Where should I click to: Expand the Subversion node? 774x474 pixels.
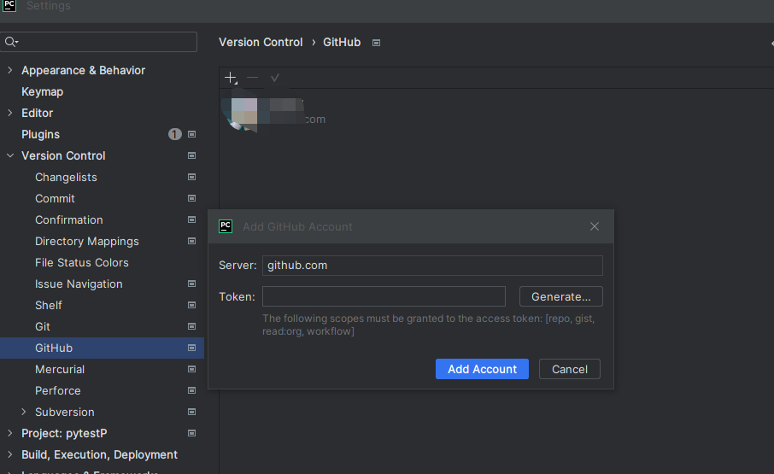tap(24, 412)
